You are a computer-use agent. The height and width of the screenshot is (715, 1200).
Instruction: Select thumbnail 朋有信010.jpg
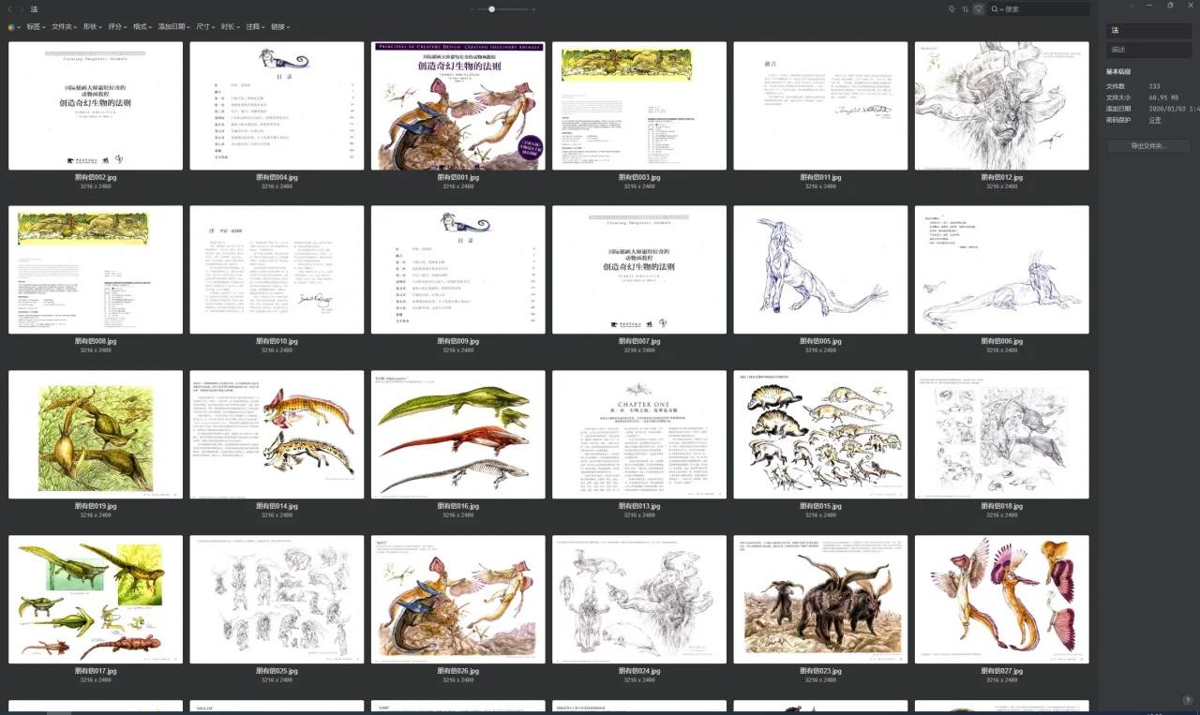(x=277, y=270)
